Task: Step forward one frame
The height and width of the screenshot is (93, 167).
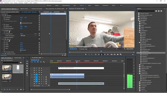Action: (x=105, y=55)
